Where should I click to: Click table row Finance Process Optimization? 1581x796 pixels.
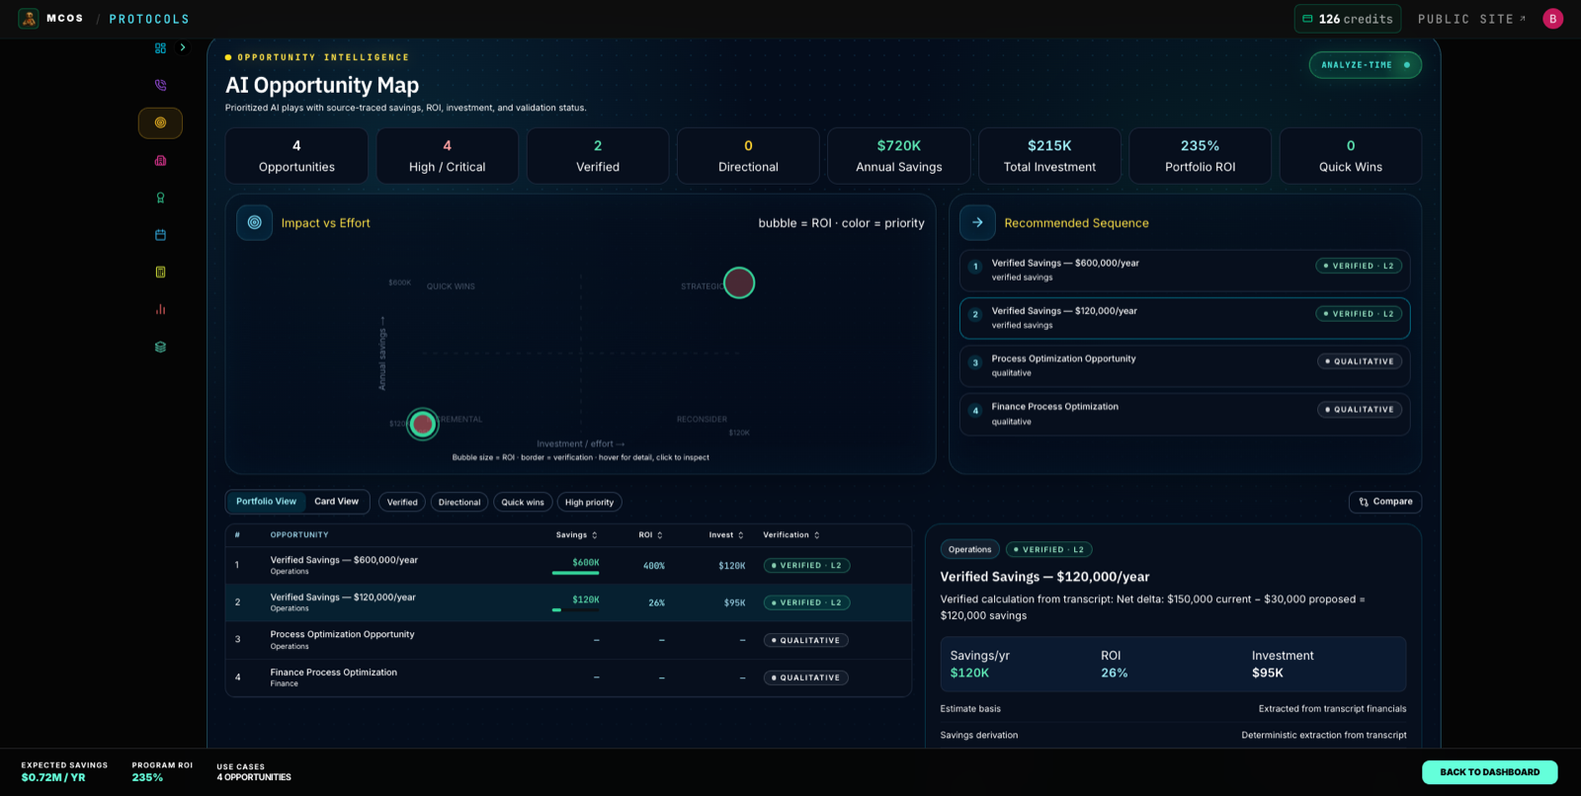pos(568,677)
